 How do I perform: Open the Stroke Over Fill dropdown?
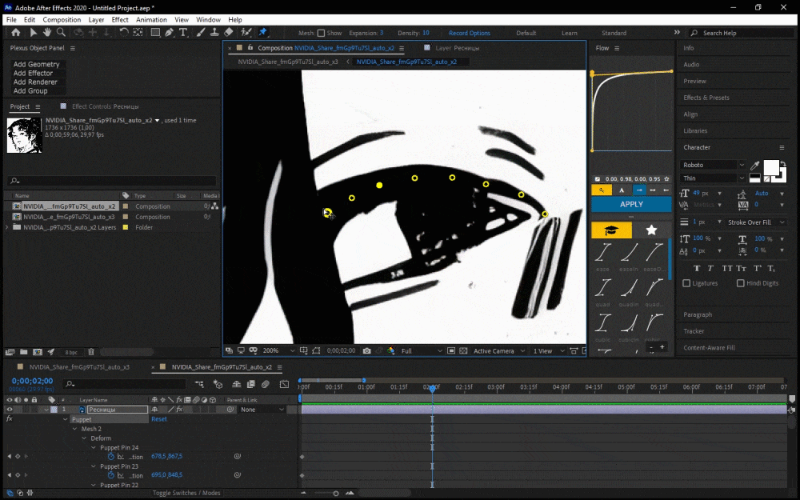coord(755,222)
